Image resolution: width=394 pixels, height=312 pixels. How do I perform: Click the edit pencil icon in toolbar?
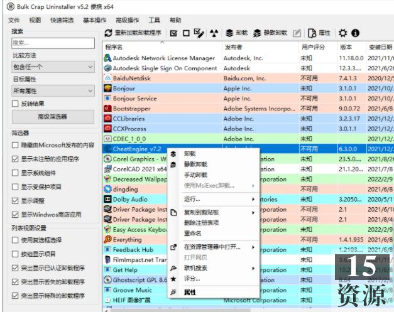pos(297,33)
